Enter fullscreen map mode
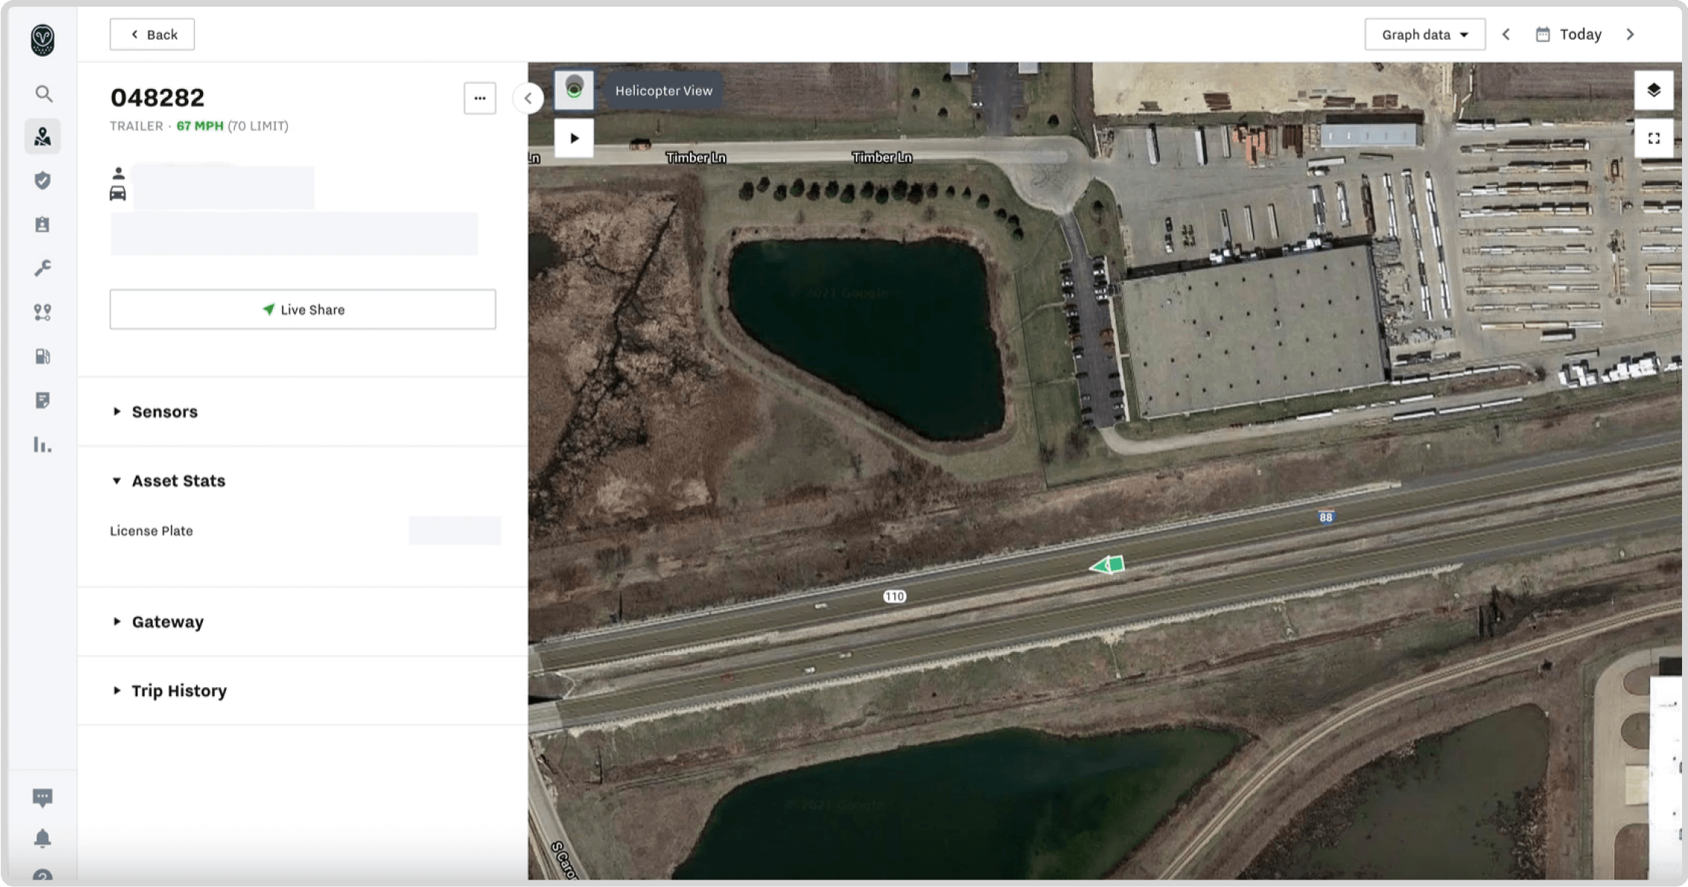 point(1654,138)
